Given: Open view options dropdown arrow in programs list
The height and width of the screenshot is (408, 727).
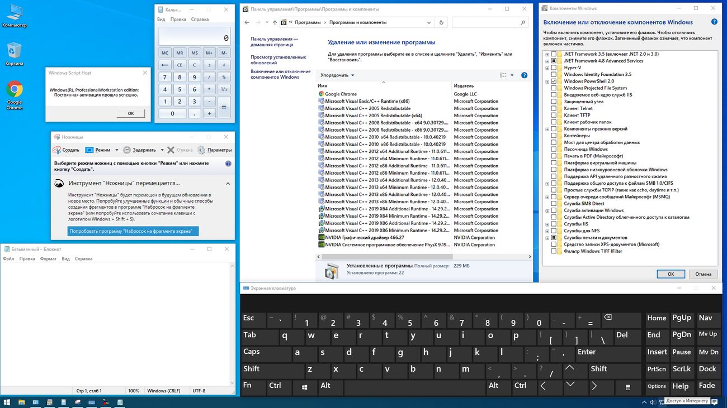Looking at the screenshot, I should pos(512,75).
